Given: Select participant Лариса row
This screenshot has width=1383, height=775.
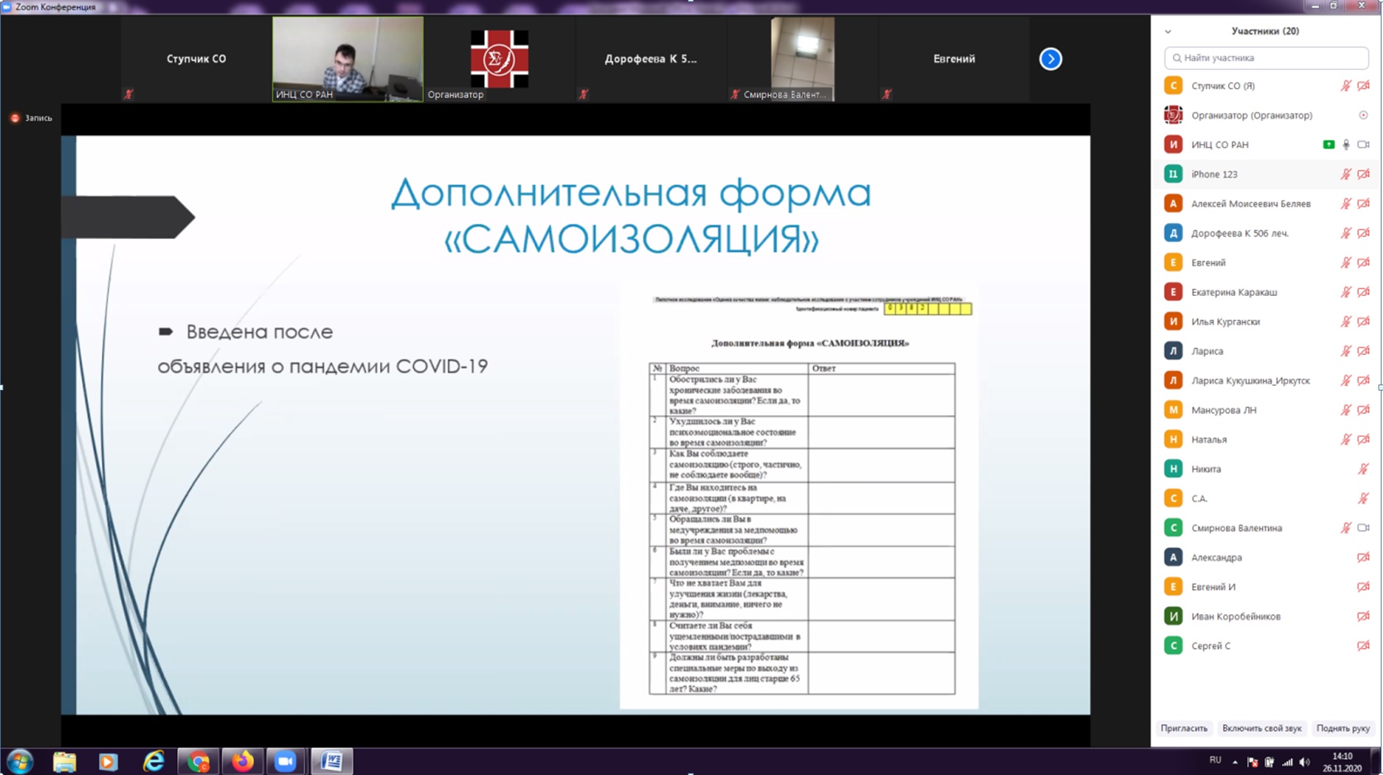Looking at the screenshot, I should pos(1266,351).
